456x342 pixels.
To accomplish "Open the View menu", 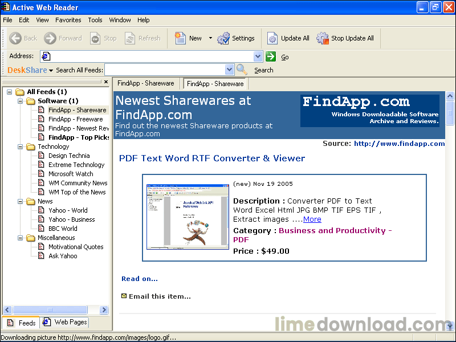I will 42,20.
